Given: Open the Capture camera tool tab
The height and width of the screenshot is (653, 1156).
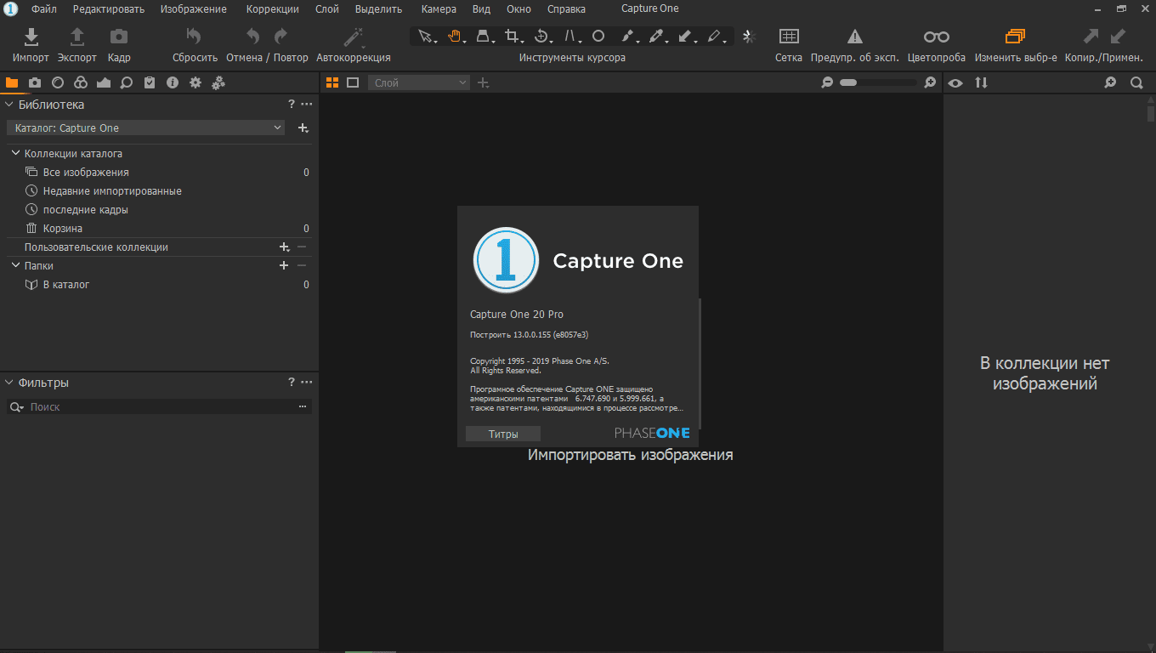Looking at the screenshot, I should [35, 82].
